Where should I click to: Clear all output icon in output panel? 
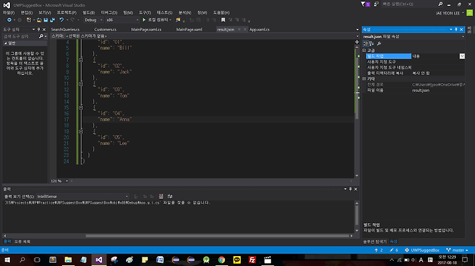(x=161, y=196)
